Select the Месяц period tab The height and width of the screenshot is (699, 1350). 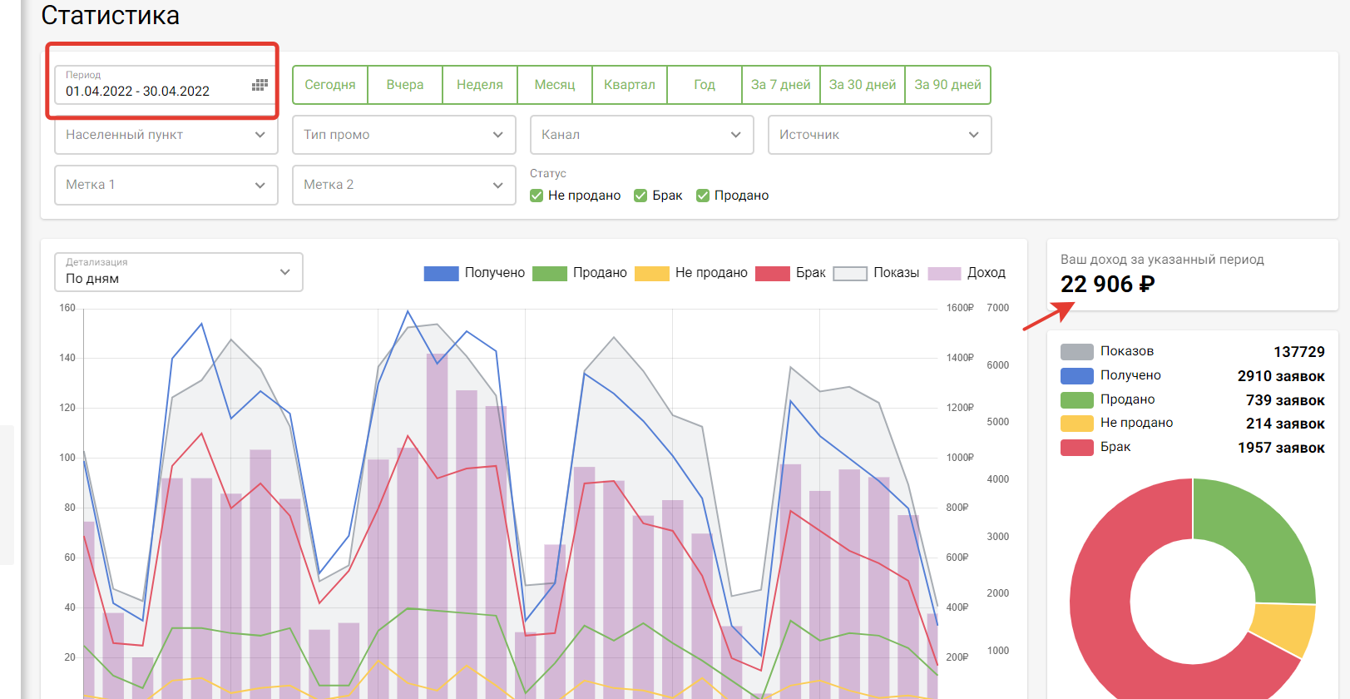pyautogui.click(x=555, y=85)
